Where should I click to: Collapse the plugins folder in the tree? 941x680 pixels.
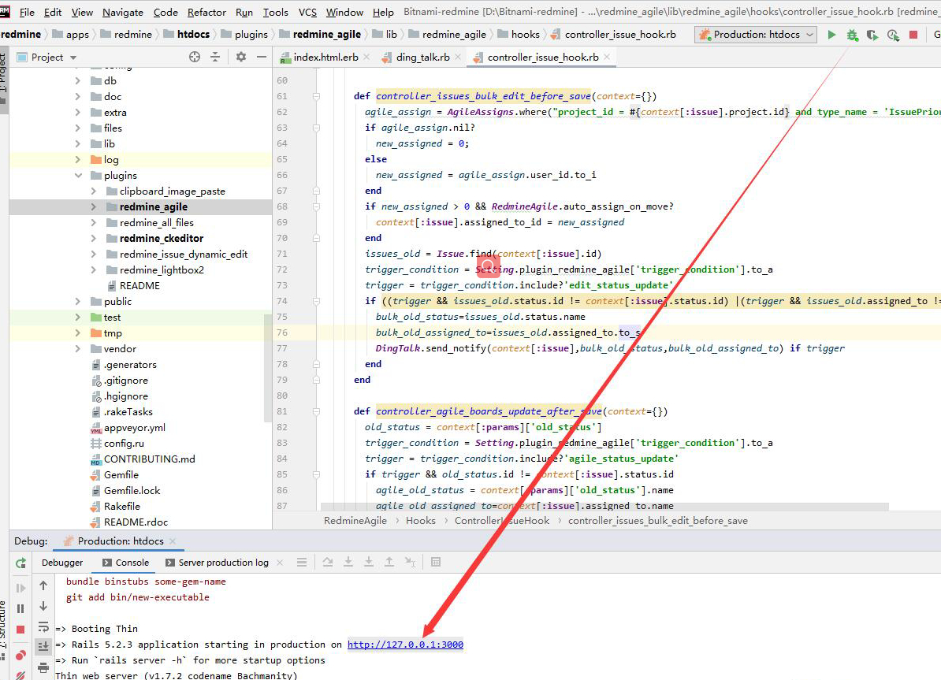(x=78, y=176)
